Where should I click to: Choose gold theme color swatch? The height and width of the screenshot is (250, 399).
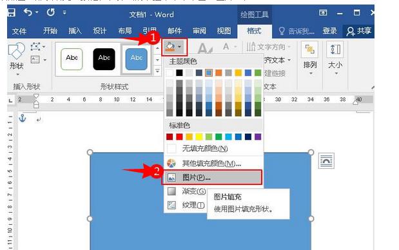(x=238, y=73)
